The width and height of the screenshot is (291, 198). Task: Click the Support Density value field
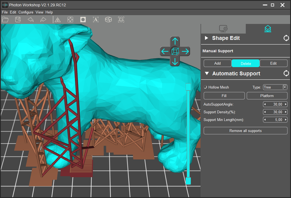click(x=275, y=112)
